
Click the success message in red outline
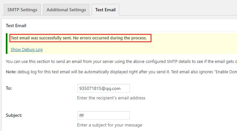[x=80, y=38]
